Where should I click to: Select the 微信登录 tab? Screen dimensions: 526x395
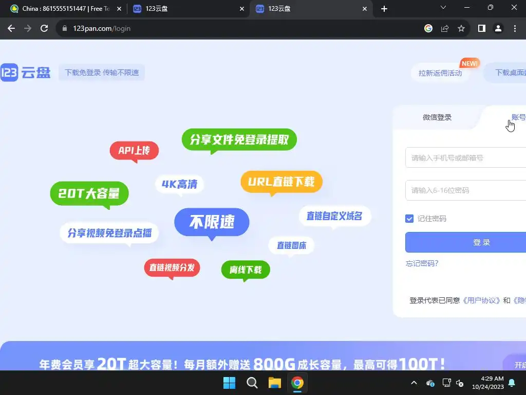437,117
